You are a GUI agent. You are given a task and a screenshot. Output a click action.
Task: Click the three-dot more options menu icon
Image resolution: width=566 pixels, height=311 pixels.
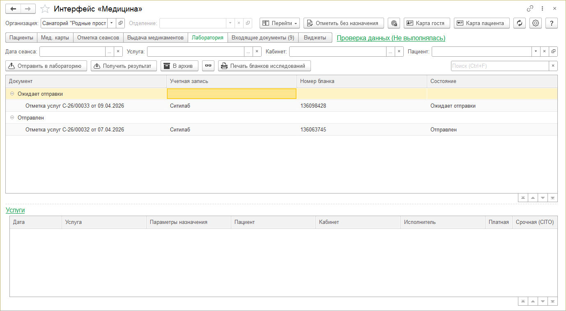click(543, 9)
